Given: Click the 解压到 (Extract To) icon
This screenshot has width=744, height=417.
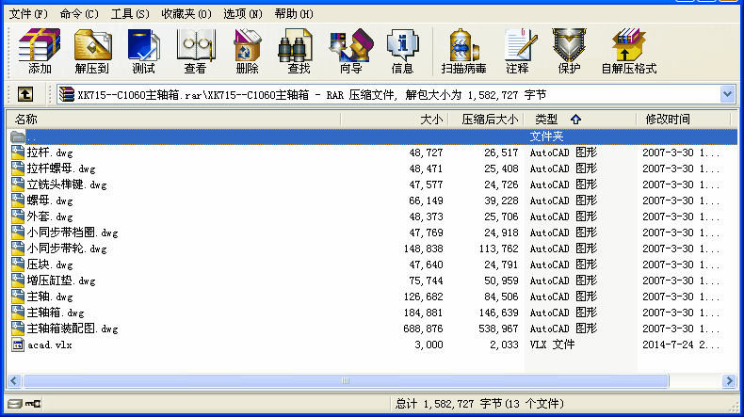Looking at the screenshot, I should [x=92, y=51].
